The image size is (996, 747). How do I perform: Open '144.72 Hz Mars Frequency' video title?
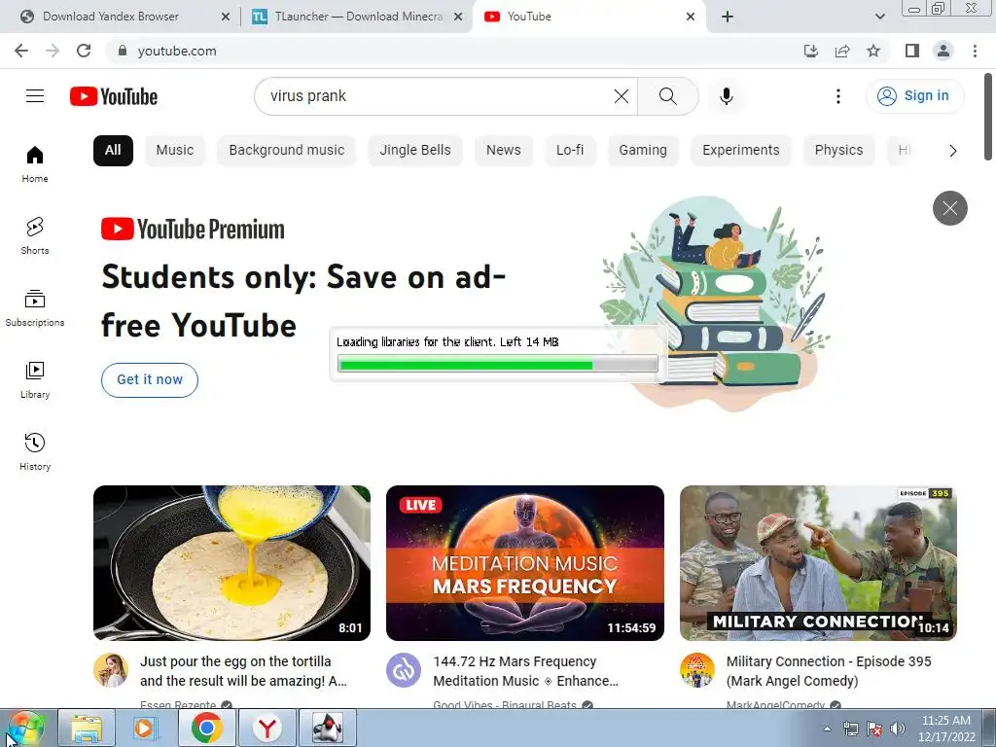tap(525, 671)
